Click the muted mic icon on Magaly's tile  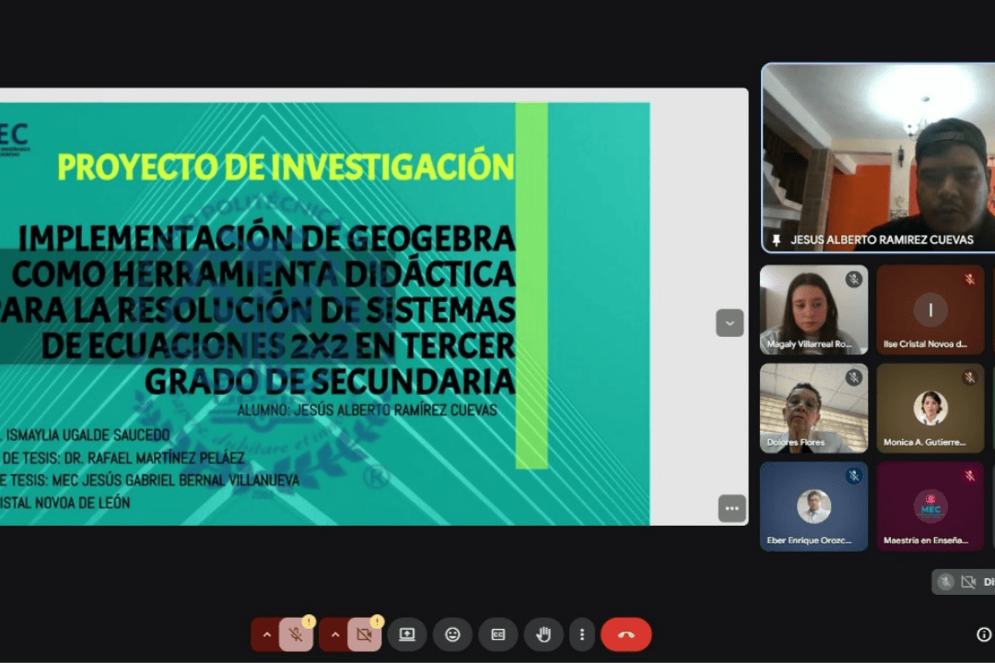pos(854,279)
